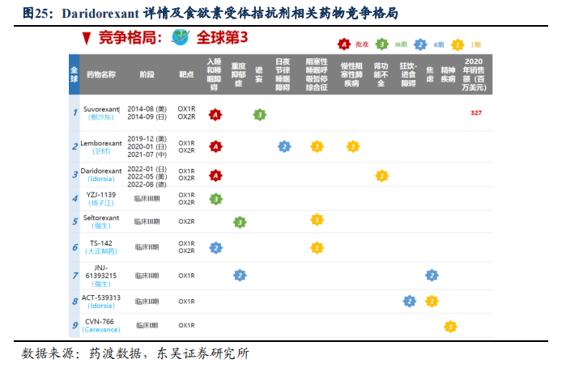The width and height of the screenshot is (562, 367).
Task: Select Lemborexant's blue phase 2 badge
Action: [x=284, y=146]
